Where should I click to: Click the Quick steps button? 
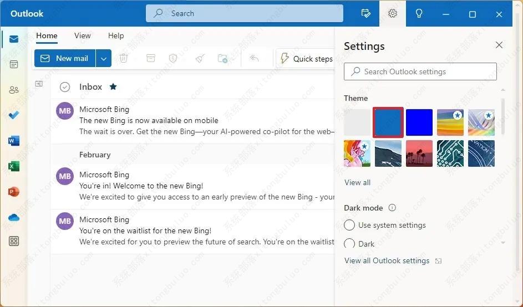coord(306,59)
